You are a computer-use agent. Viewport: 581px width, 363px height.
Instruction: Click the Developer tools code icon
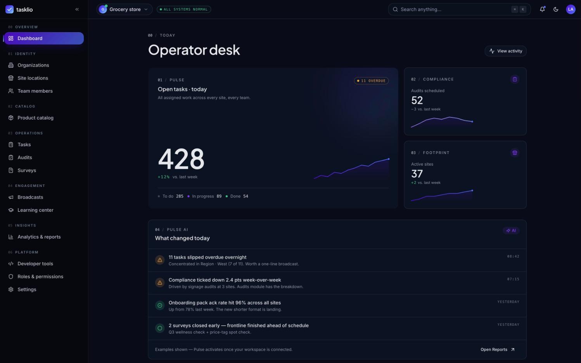tap(11, 264)
